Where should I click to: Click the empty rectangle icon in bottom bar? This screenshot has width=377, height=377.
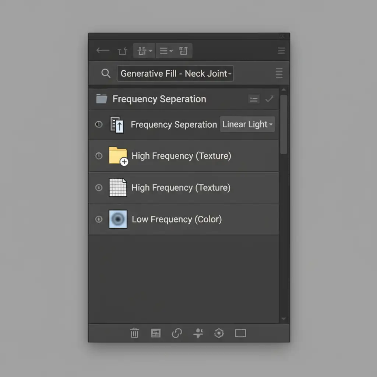pyautogui.click(x=240, y=333)
